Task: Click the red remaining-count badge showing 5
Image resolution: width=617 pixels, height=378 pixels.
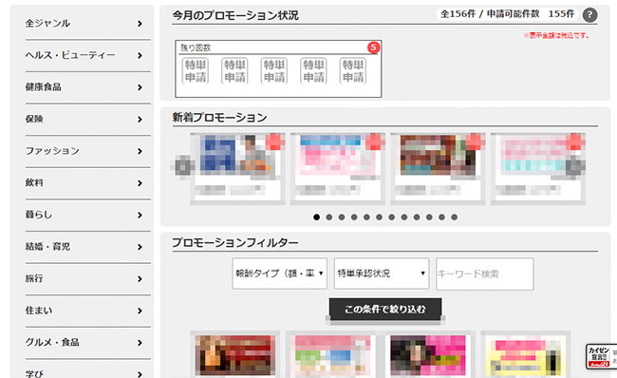Action: click(373, 47)
